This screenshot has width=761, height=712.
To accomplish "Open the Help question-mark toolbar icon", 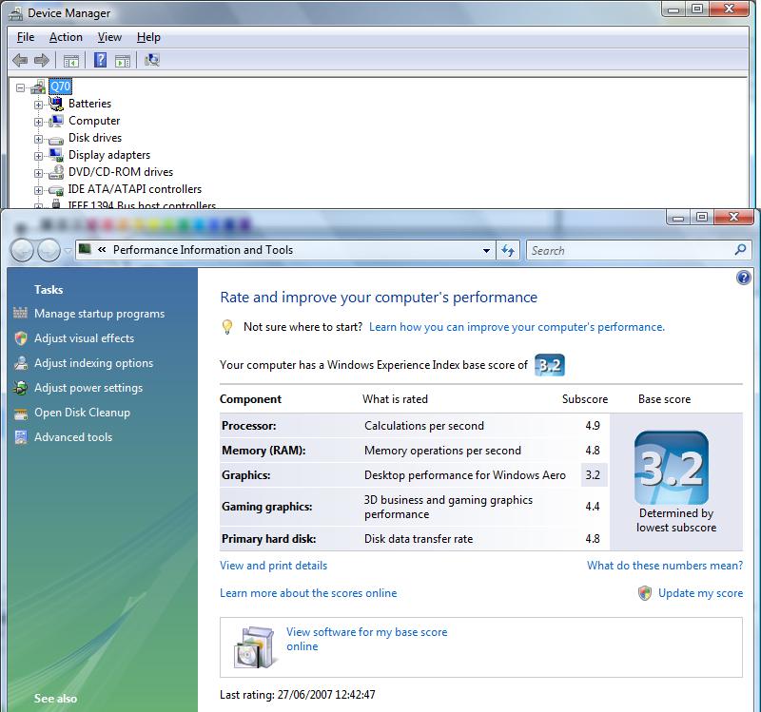I will (x=100, y=60).
